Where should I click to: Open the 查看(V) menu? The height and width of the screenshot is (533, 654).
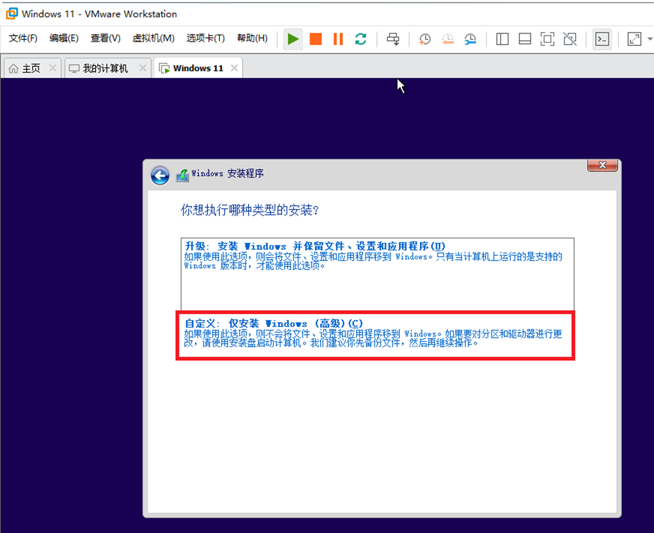click(x=106, y=38)
